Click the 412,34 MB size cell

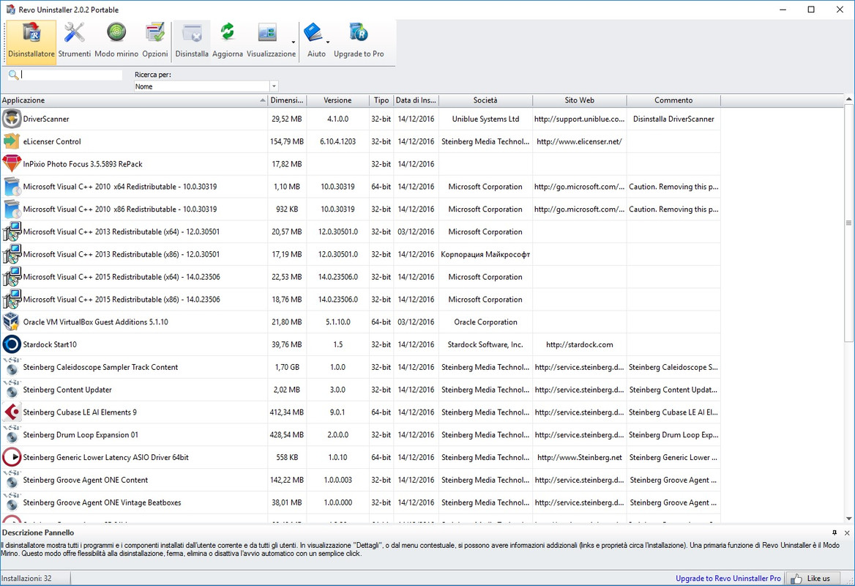click(x=287, y=412)
